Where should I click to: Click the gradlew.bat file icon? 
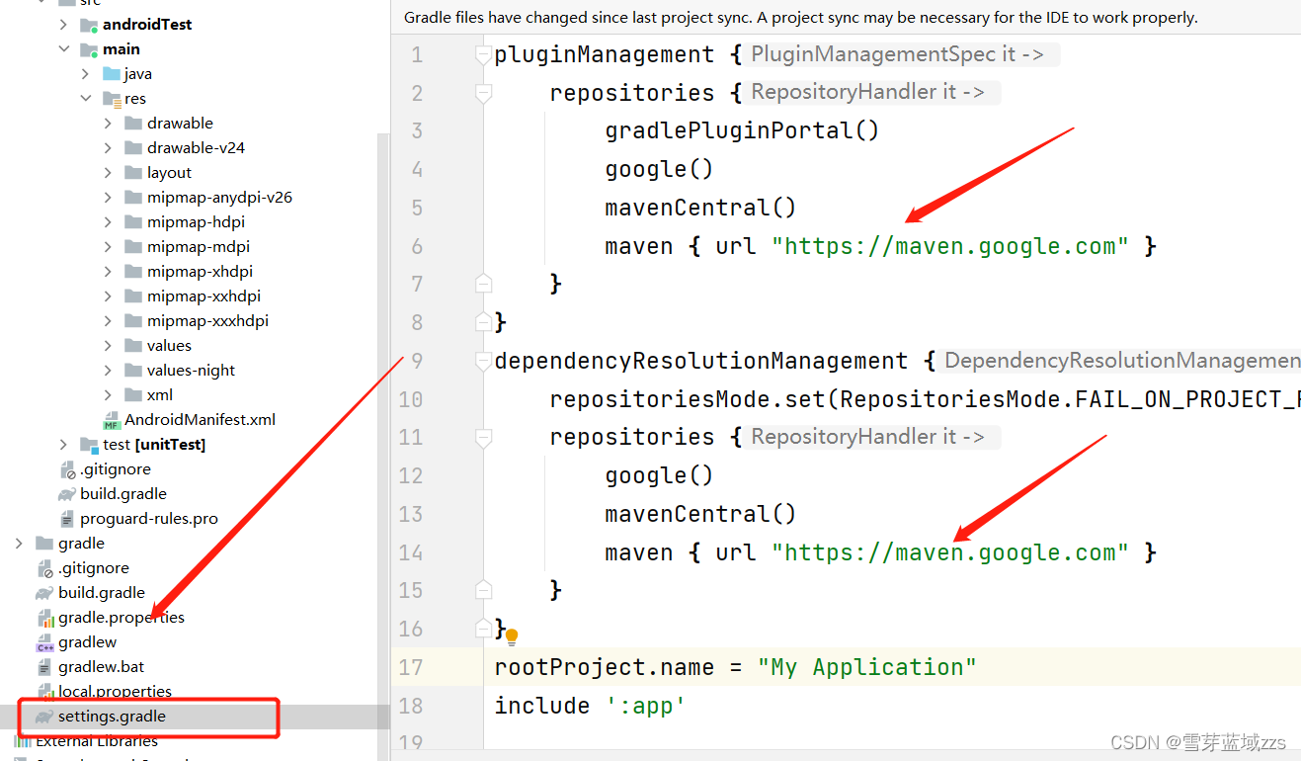coord(44,667)
